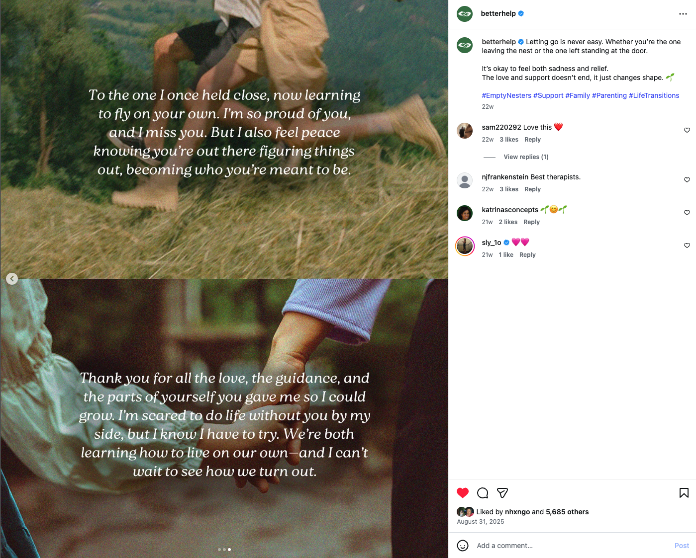Like sam220292's comment heart
The width and height of the screenshot is (696, 558).
point(687,130)
